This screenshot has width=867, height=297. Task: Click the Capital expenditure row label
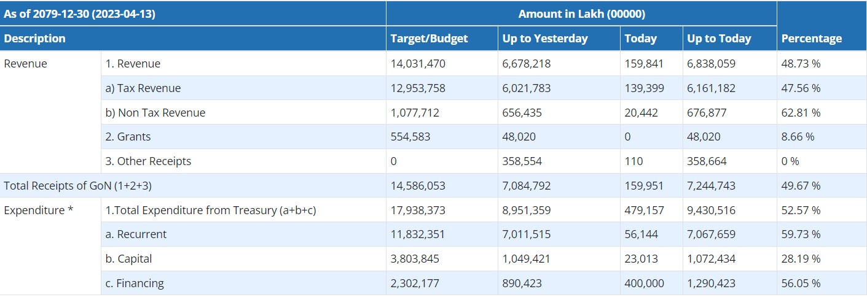tap(128, 259)
